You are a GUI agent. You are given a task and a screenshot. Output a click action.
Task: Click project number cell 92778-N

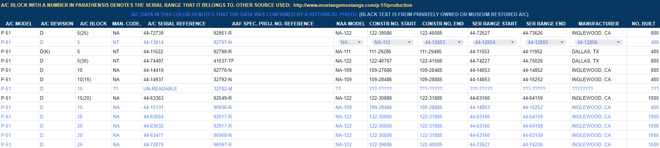click(273, 70)
